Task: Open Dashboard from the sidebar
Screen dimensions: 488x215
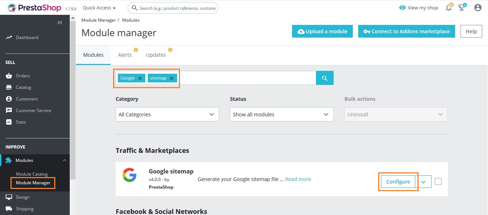Action: coord(27,38)
